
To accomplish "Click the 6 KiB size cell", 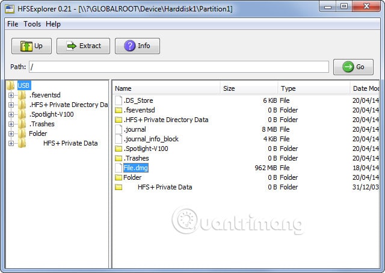I will [270, 100].
